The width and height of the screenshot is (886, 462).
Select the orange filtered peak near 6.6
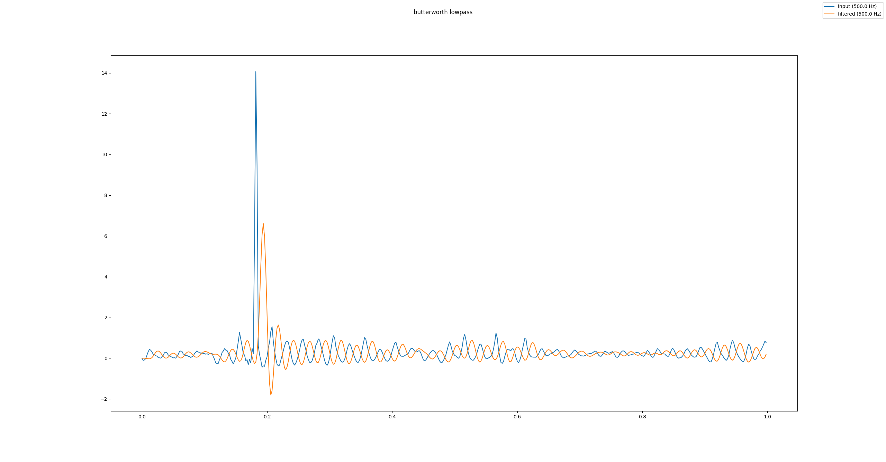[x=263, y=225]
